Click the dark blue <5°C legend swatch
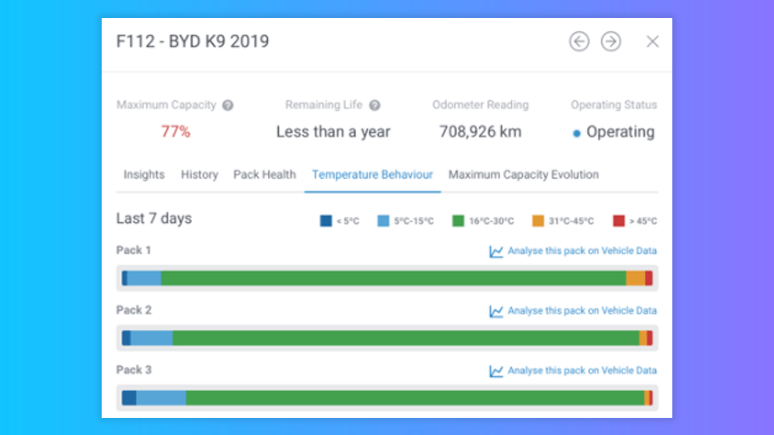The height and width of the screenshot is (435, 774). (326, 221)
